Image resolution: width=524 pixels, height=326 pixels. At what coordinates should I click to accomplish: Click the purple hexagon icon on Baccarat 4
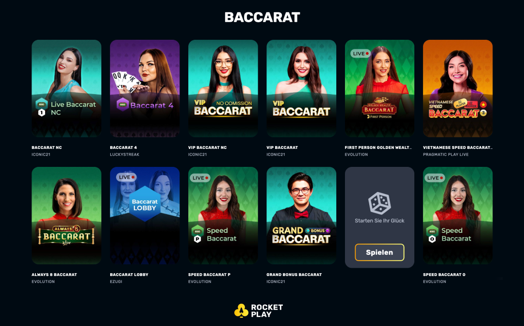click(x=123, y=105)
